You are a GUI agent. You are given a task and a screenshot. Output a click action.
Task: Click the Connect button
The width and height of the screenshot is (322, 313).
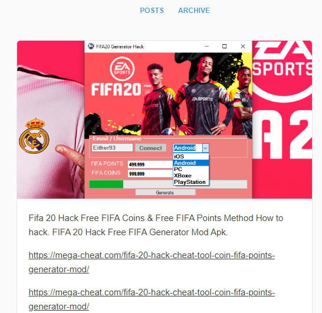pos(150,148)
